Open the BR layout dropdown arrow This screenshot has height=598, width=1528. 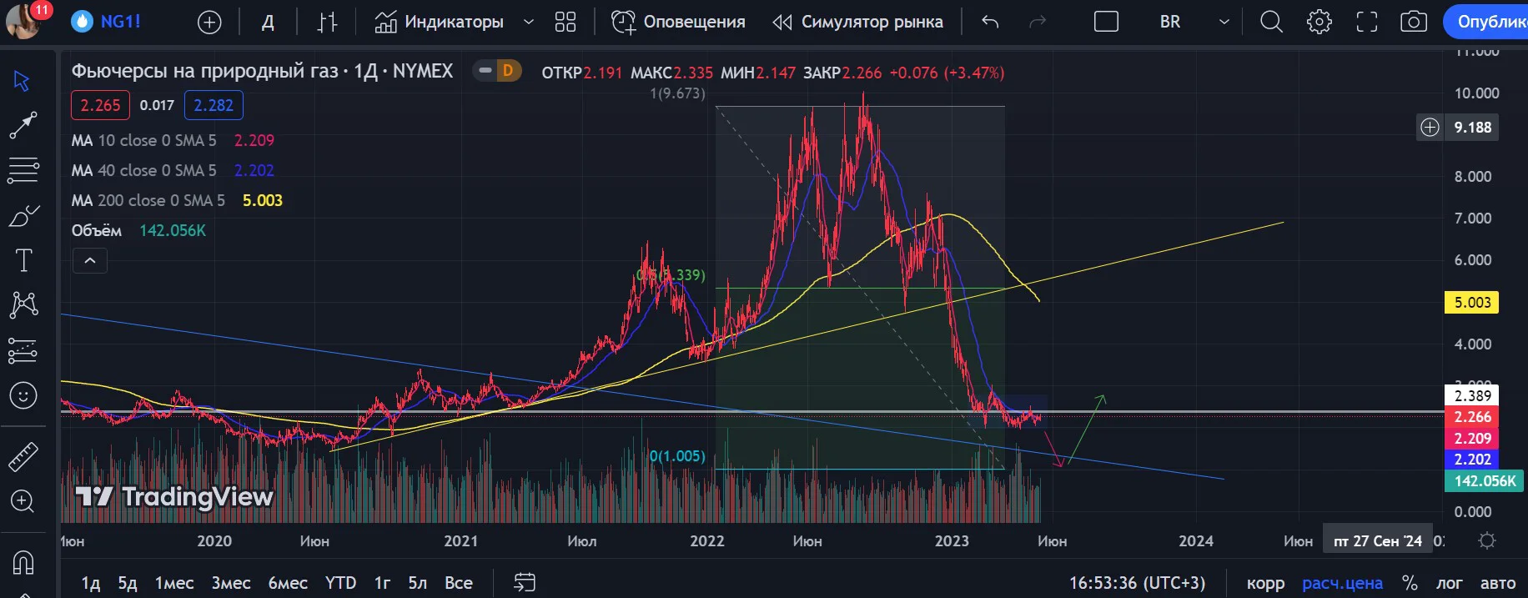pos(1224,23)
